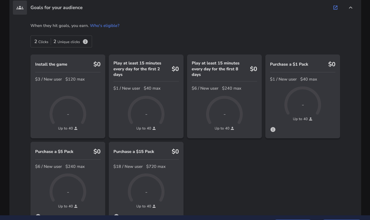Click the audience group icon in header
The image size is (370, 220).
(20, 8)
